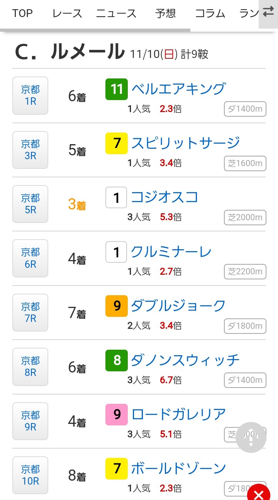278x500 pixels.
Task: Tap the scroll-to-top arrow button
Action: (251, 437)
